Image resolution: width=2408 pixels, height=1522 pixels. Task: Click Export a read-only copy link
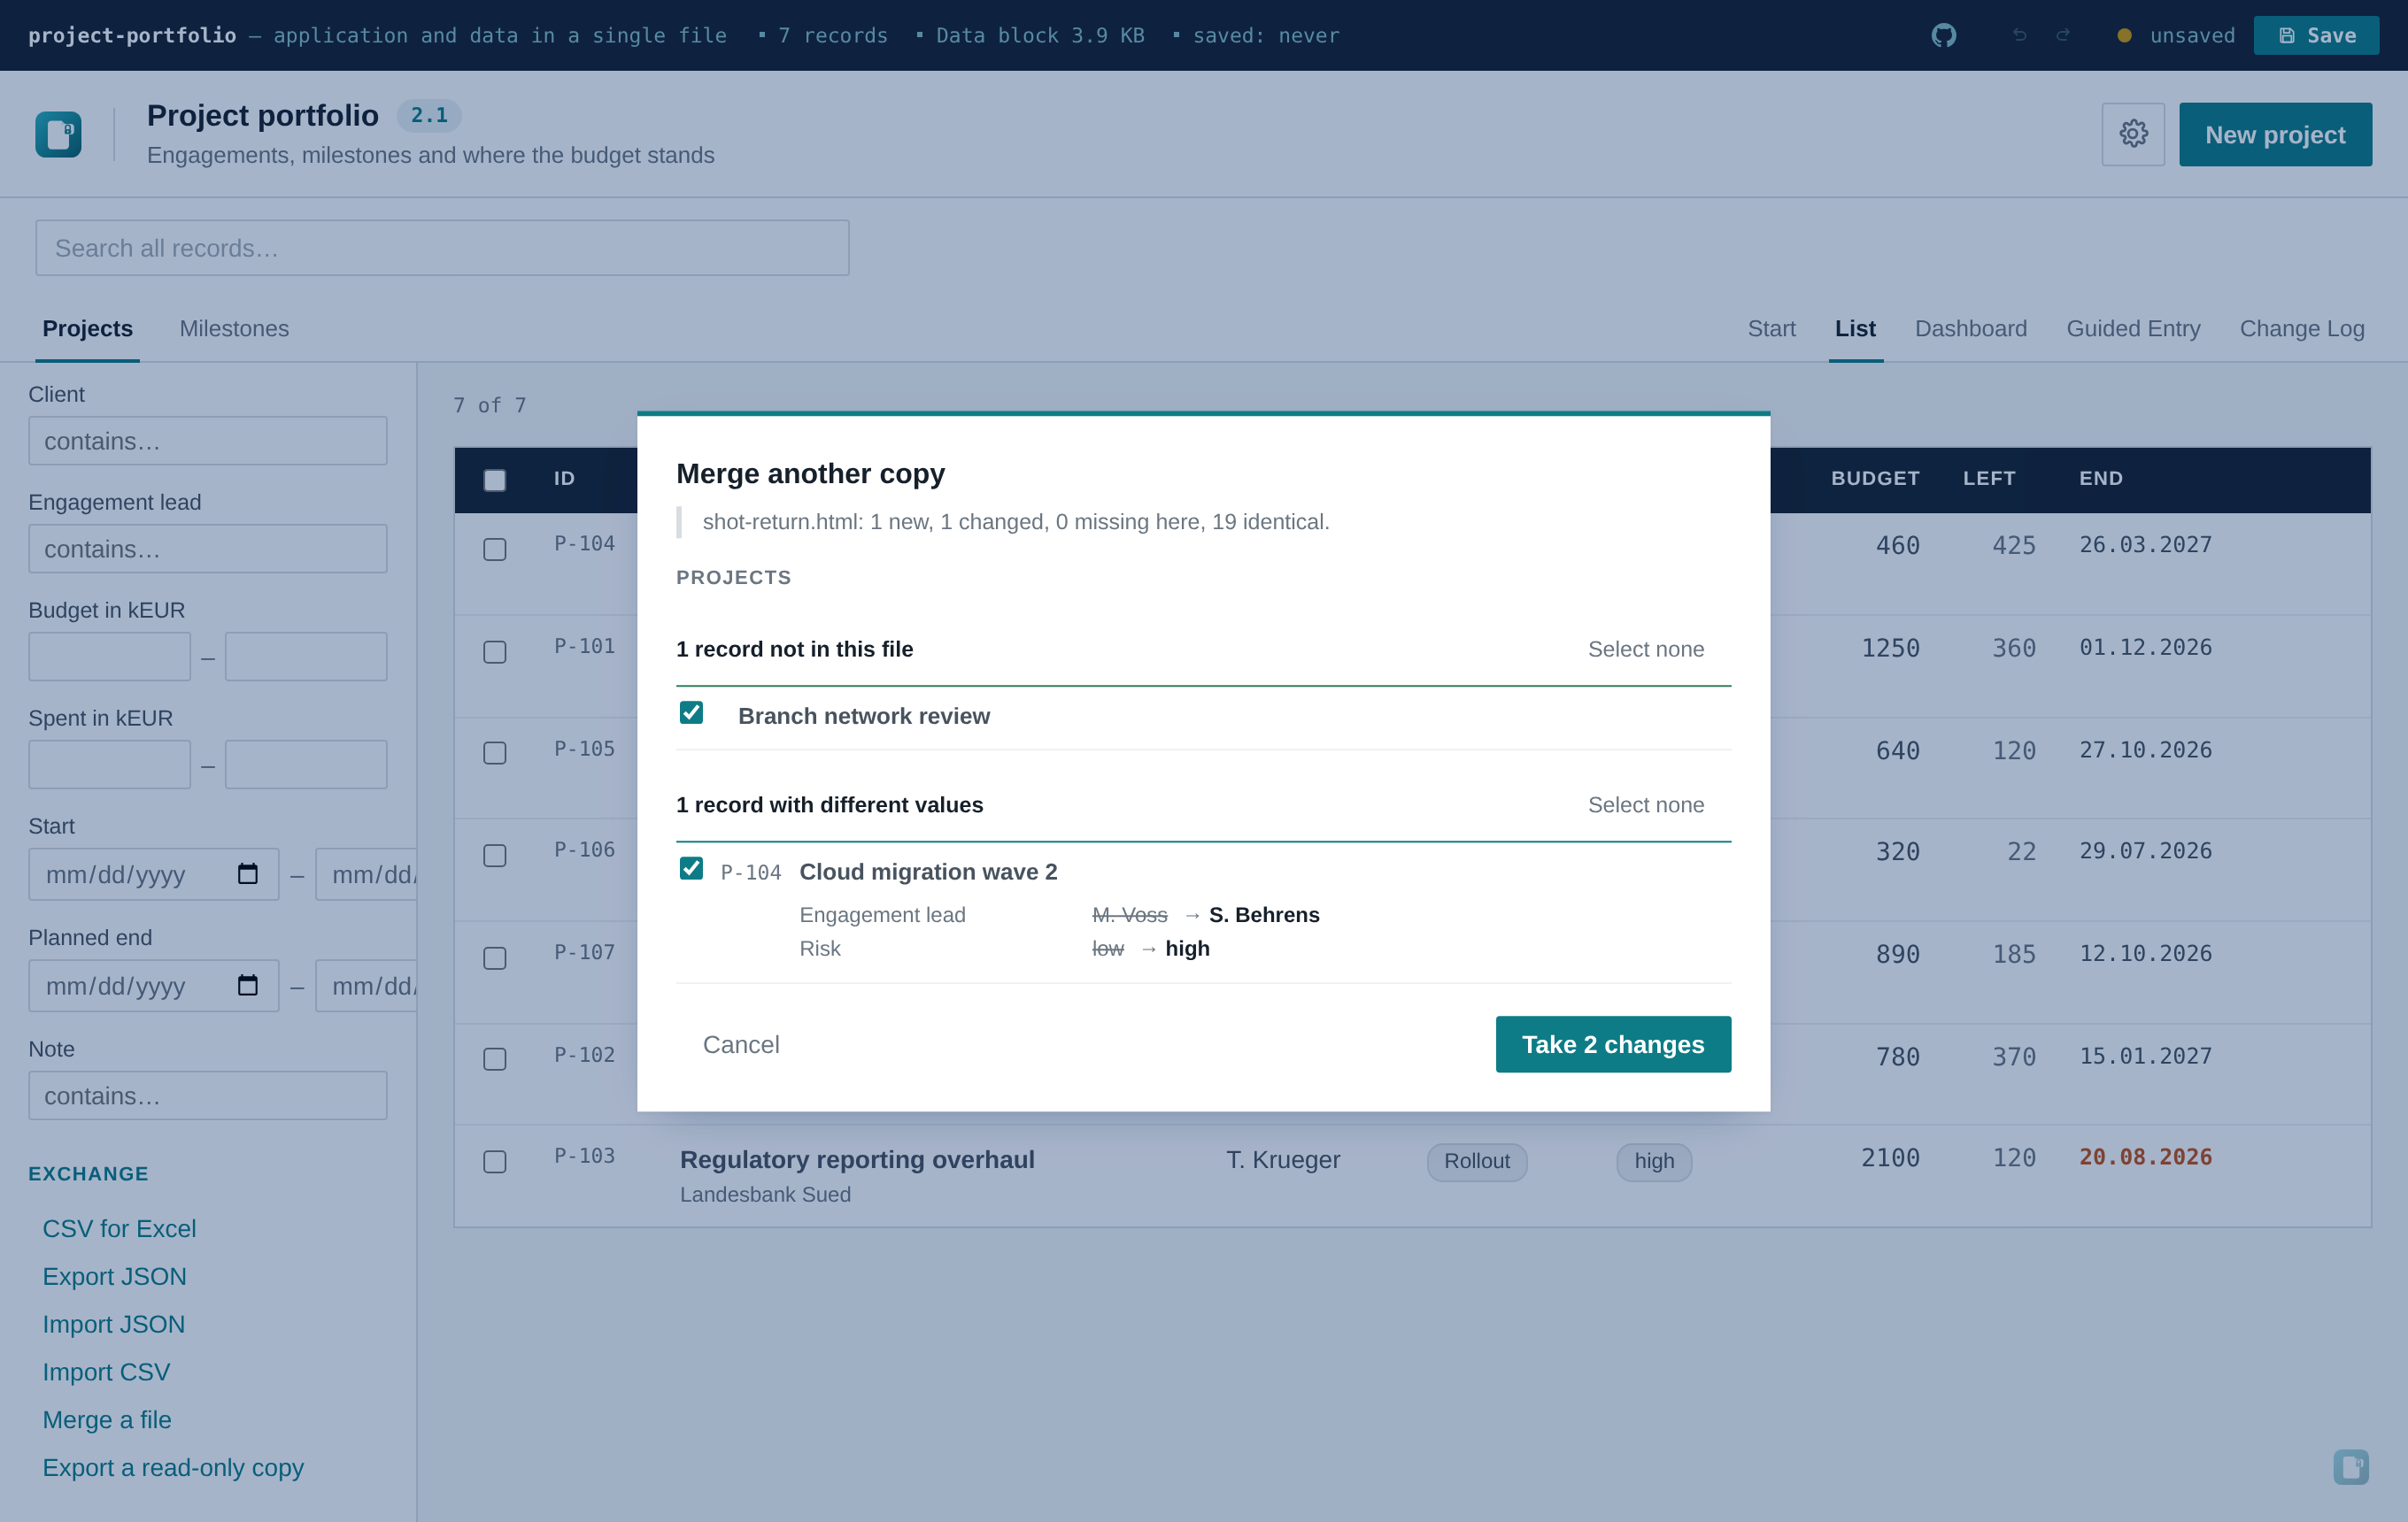coord(173,1467)
